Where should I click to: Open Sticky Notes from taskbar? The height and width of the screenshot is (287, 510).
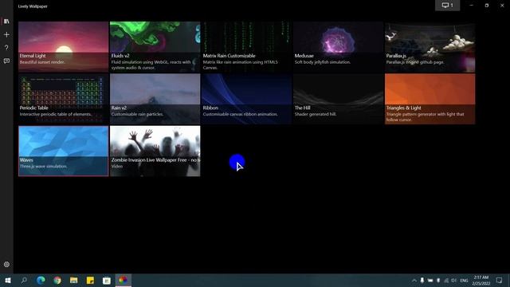[90, 280]
